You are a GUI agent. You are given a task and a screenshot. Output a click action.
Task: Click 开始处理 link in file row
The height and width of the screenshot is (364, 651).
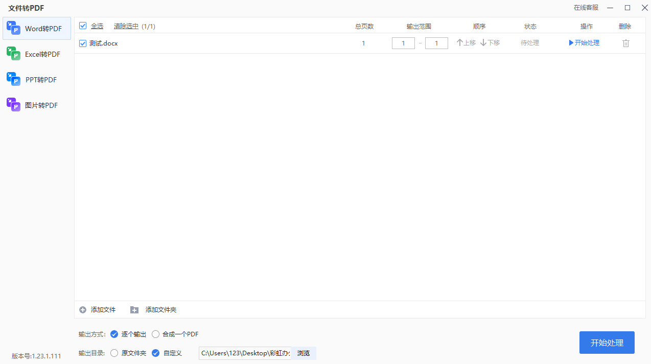(587, 43)
